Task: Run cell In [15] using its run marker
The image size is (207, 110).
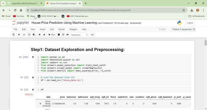Action: (33, 57)
